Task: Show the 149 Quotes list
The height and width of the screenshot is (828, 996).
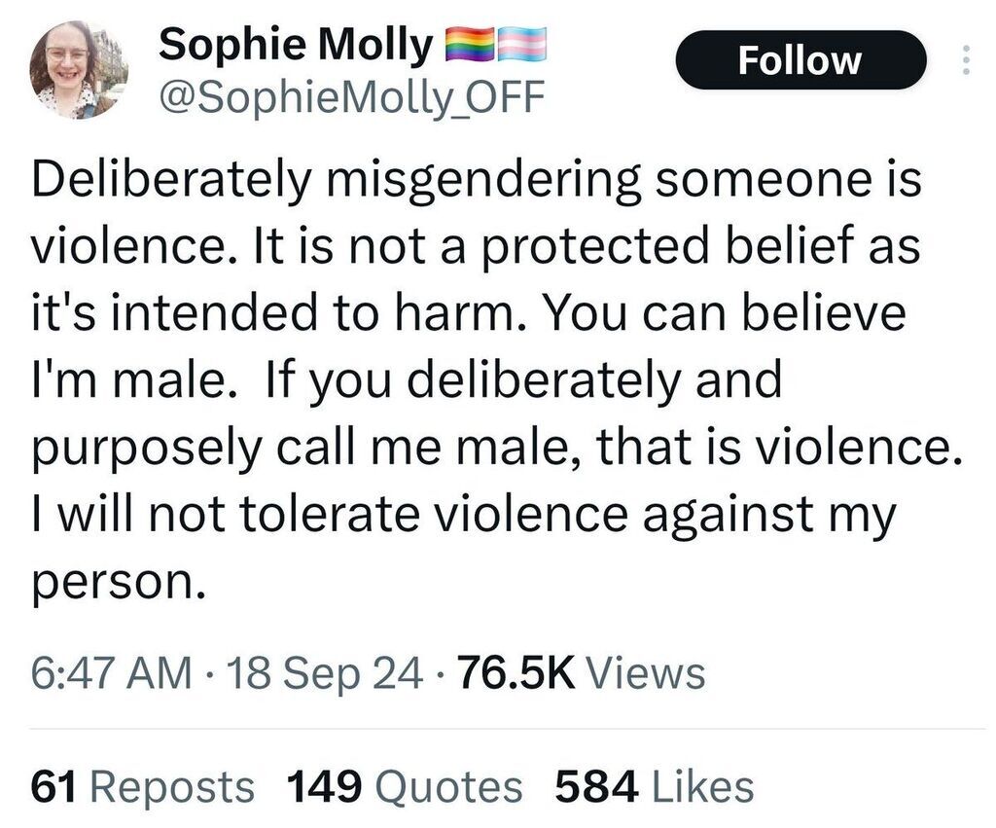Action: point(404,786)
